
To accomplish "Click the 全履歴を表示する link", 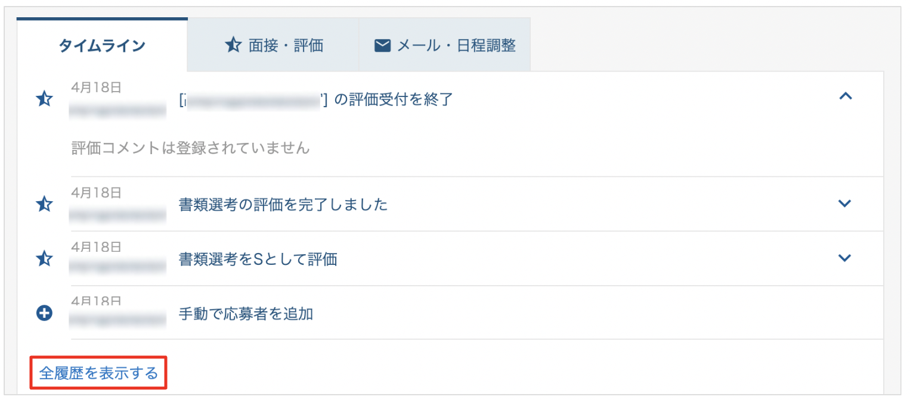I will coord(98,373).
